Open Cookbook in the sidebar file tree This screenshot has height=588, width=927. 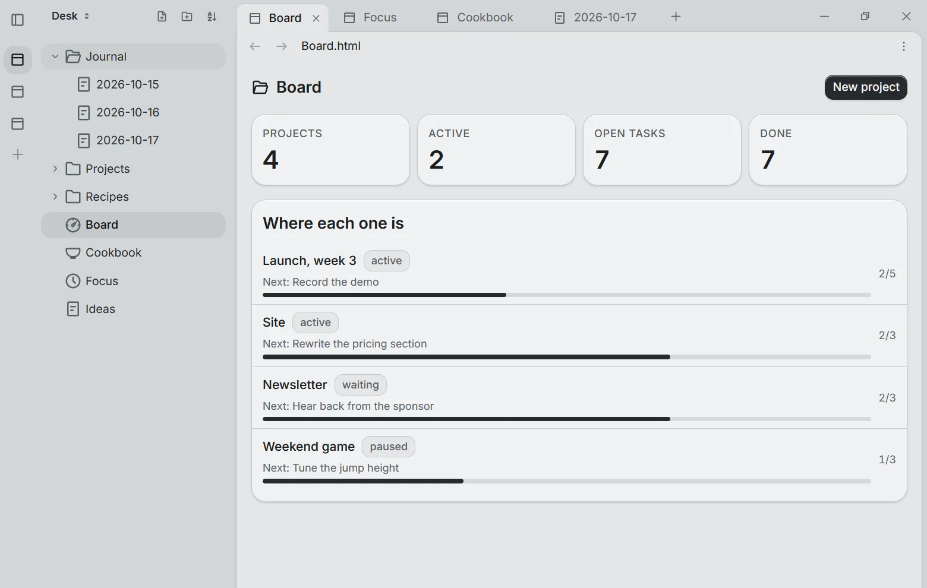coord(133,253)
